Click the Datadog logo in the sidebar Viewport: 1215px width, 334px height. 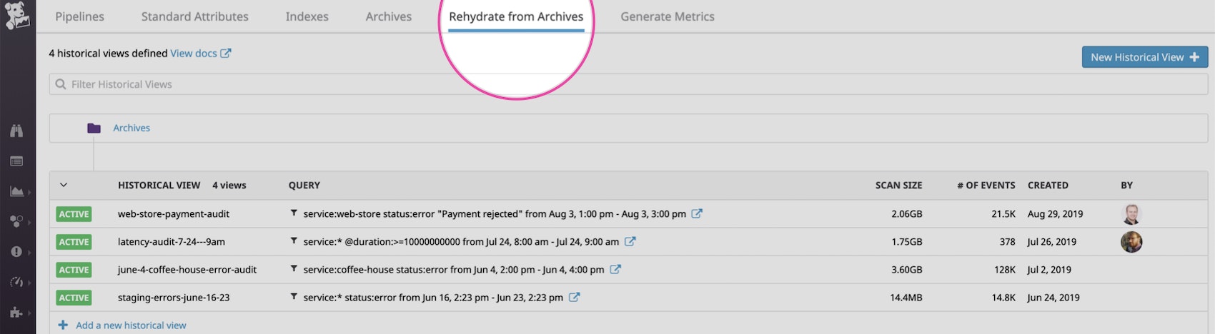click(17, 16)
